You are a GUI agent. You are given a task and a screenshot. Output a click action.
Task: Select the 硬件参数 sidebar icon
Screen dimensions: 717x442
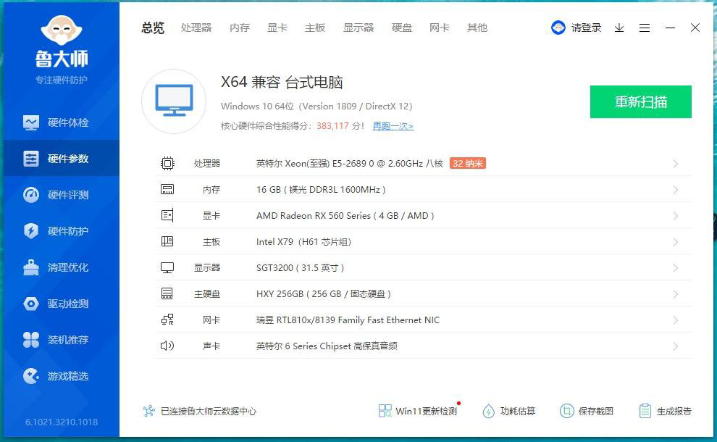[31, 159]
